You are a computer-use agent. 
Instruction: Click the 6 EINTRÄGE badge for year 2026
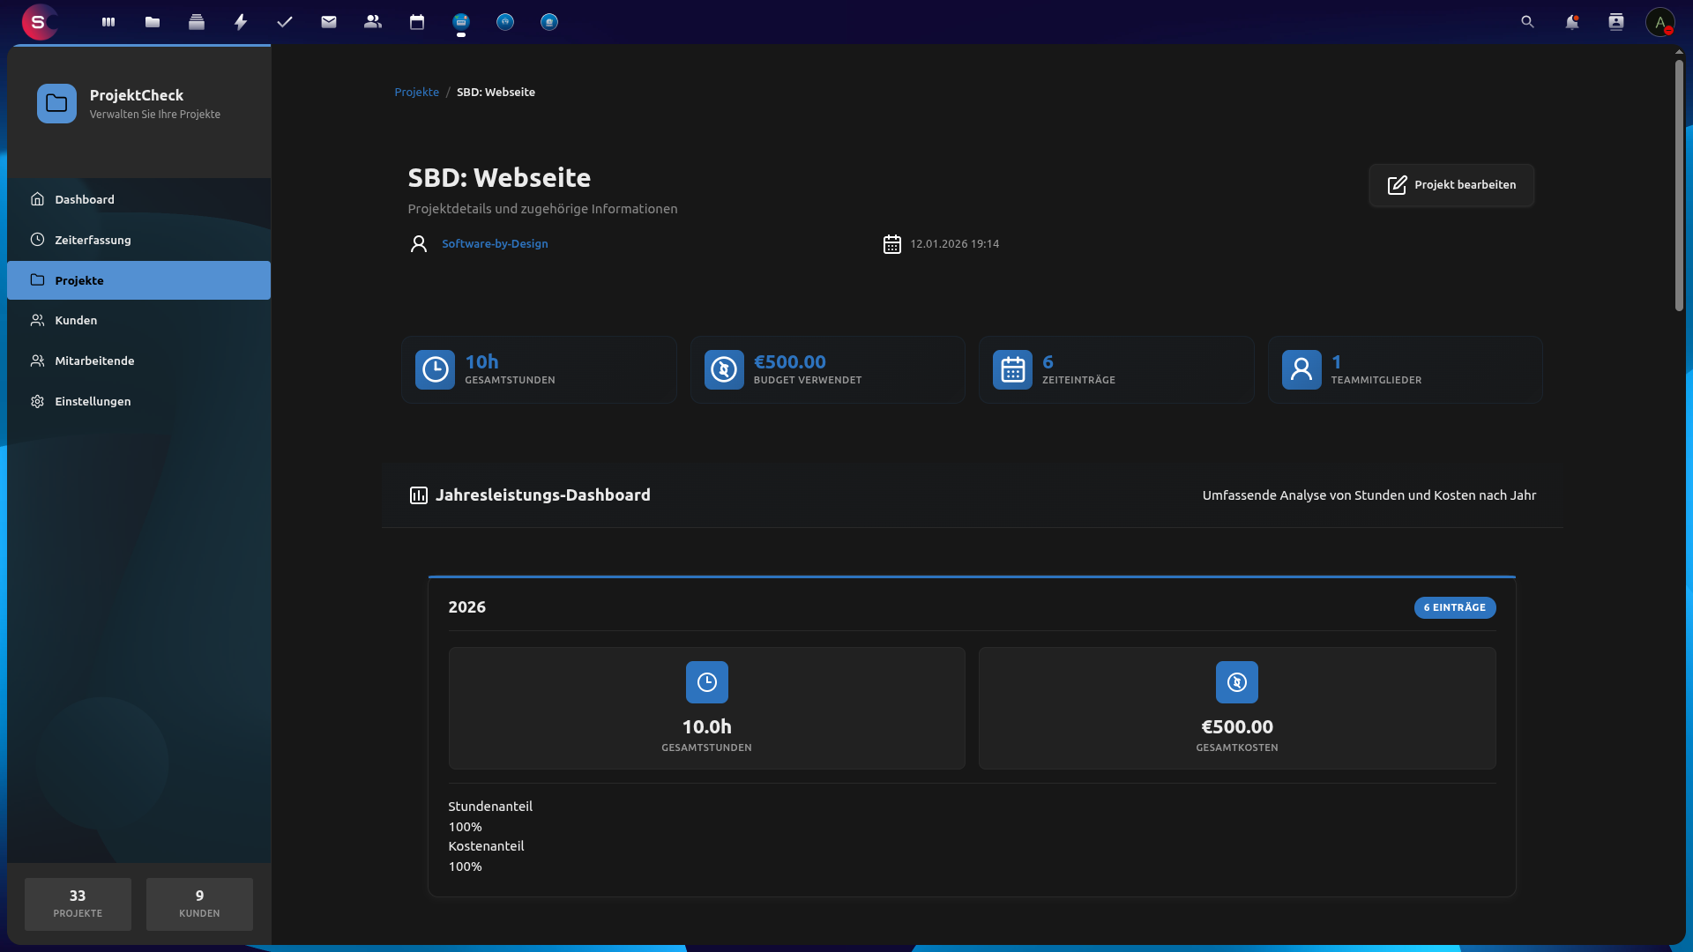1455,607
